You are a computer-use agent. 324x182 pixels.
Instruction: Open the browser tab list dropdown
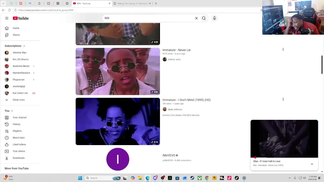point(3,4)
